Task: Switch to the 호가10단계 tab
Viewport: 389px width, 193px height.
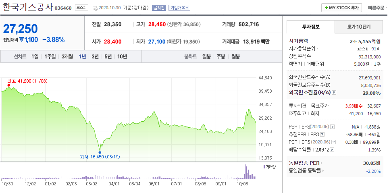Action: [359, 27]
